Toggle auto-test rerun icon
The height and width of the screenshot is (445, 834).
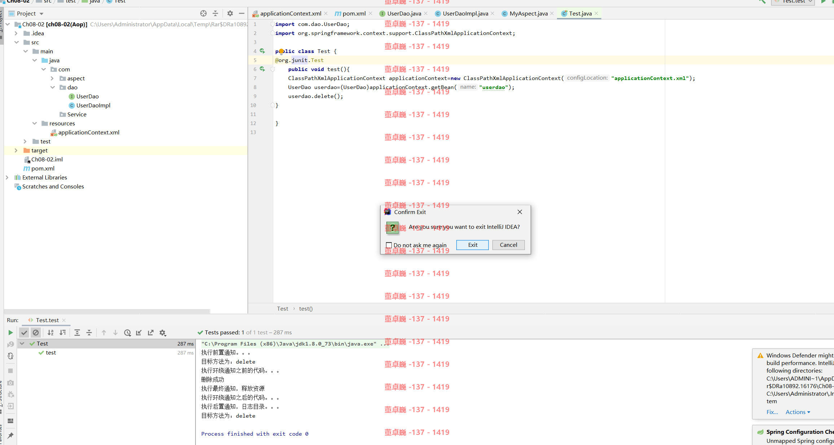click(x=10, y=356)
